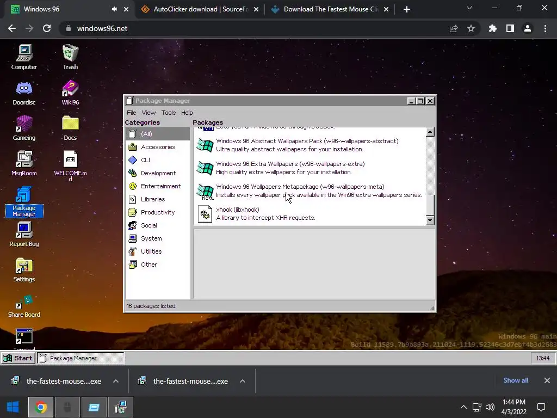Open the Windows volume control
Screen dimensions: 557x418
490,407
